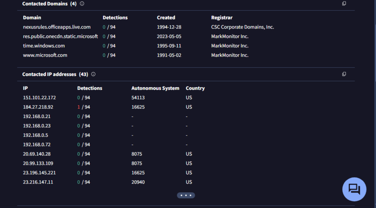Open IP address 23.216.147.11
This screenshot has width=376, height=208.
[x=38, y=182]
